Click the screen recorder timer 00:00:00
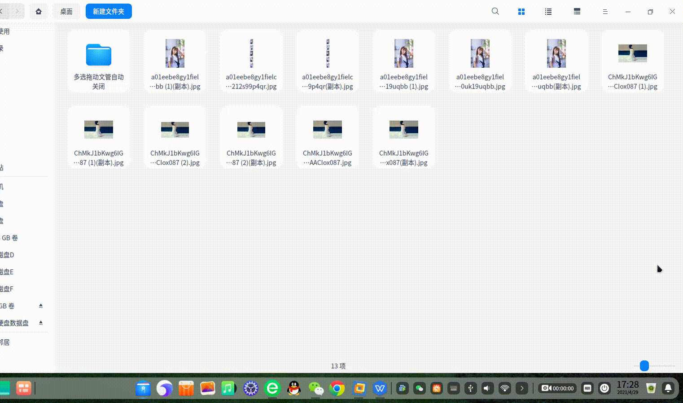683x403 pixels. (558, 388)
